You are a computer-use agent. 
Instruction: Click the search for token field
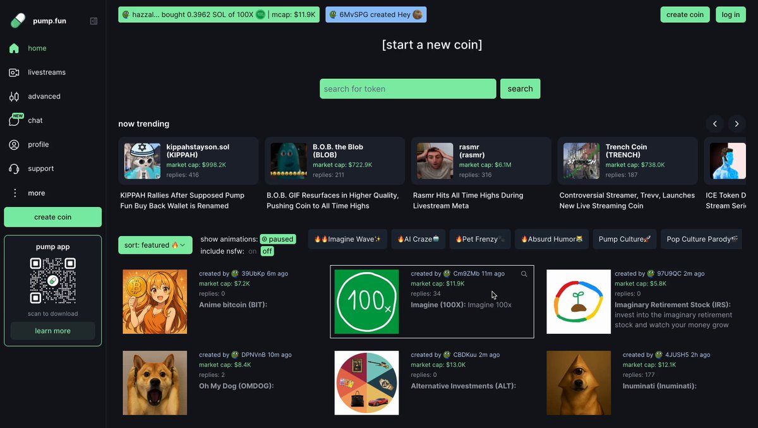click(408, 89)
